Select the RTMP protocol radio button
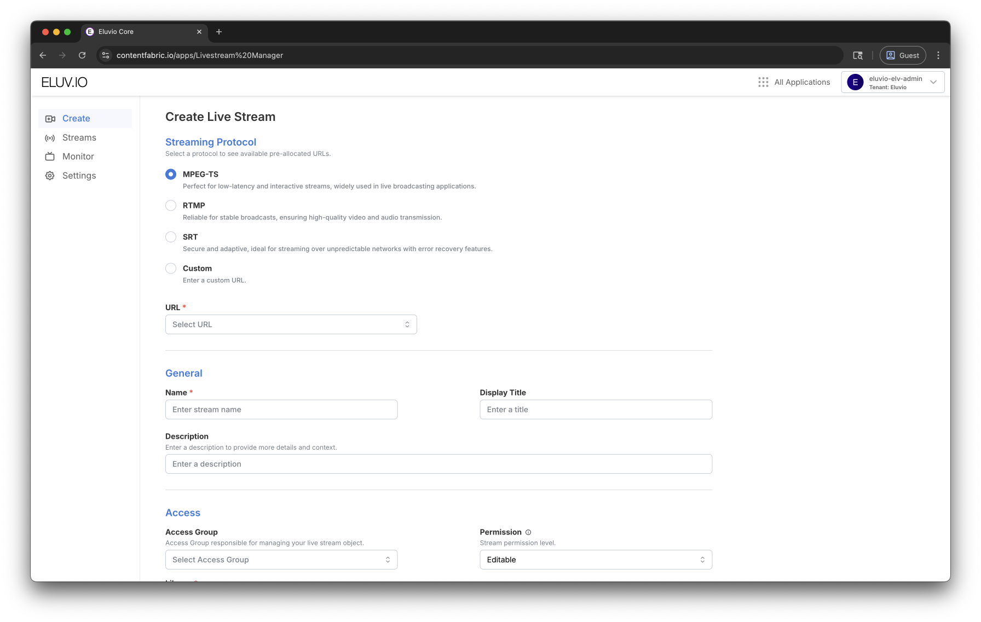 tap(171, 206)
